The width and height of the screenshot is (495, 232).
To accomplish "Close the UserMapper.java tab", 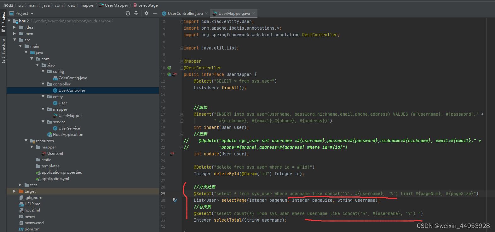I will point(254,13).
